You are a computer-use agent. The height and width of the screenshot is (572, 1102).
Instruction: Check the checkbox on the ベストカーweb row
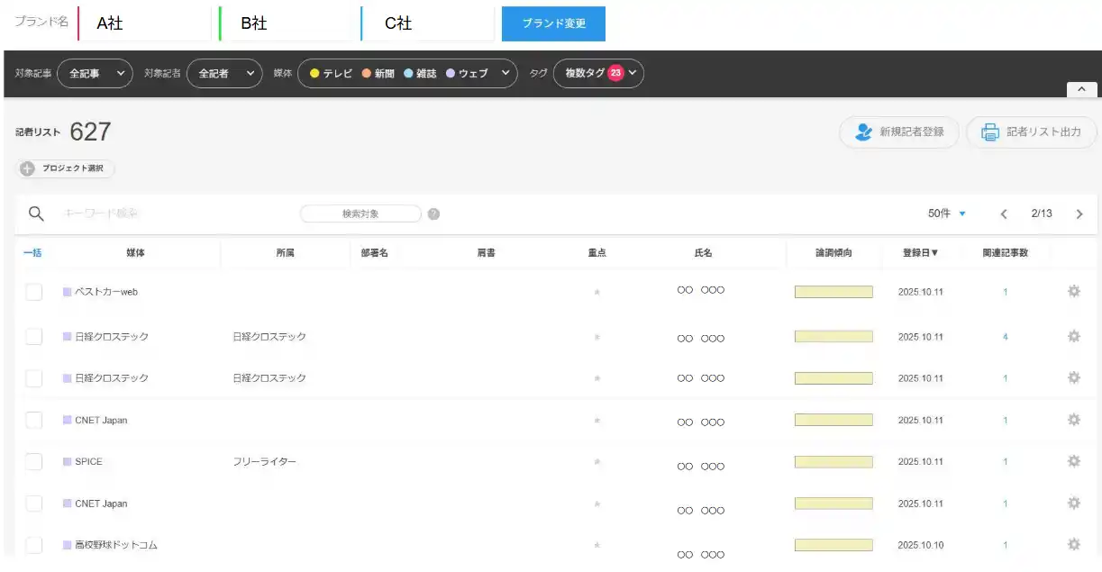(x=33, y=292)
